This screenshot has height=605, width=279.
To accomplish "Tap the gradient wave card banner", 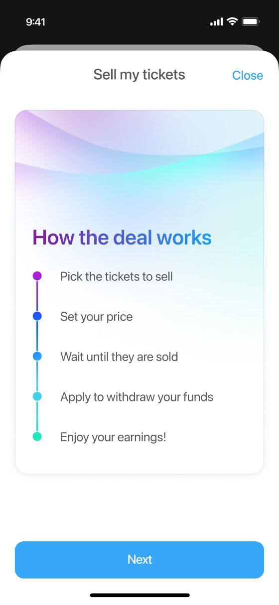I will pos(139,144).
